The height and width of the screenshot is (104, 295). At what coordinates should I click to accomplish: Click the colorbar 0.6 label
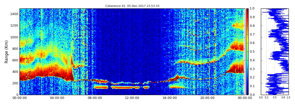252,43
